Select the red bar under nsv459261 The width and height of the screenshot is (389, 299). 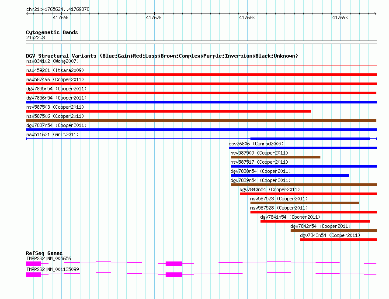(x=201, y=75)
